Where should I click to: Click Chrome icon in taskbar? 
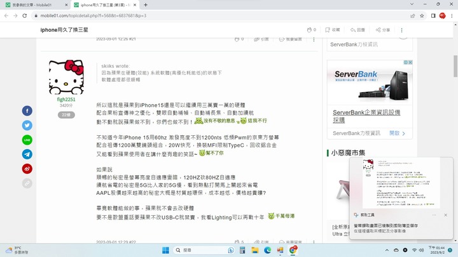point(293,250)
